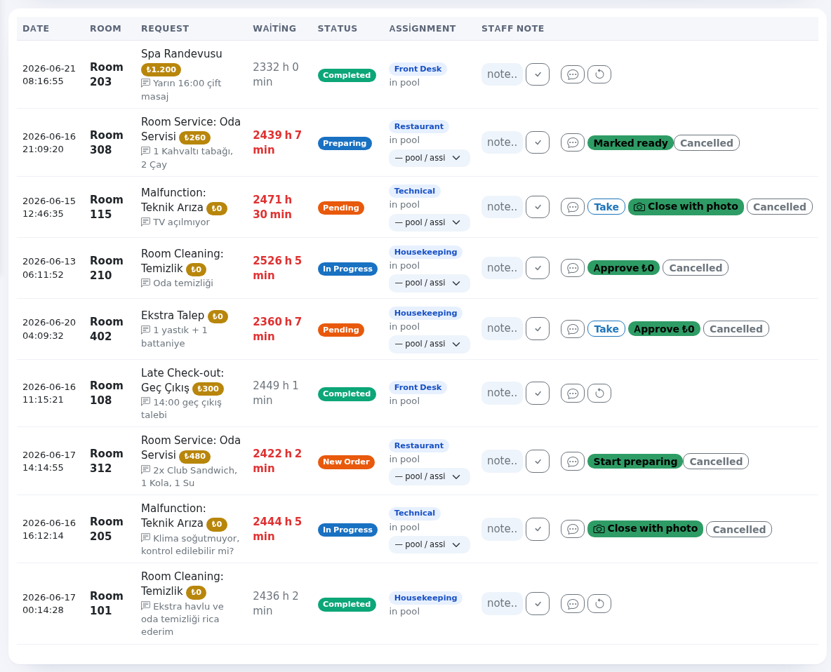Expand pool/assign dropdown for Room 115

(x=430, y=222)
